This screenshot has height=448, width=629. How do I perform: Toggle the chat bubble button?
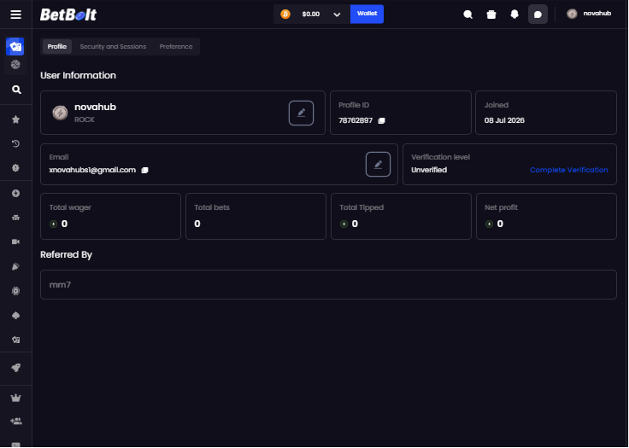click(538, 15)
